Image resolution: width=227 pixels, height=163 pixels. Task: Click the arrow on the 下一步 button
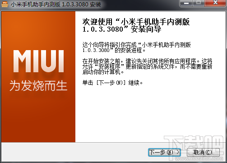tap(178, 152)
